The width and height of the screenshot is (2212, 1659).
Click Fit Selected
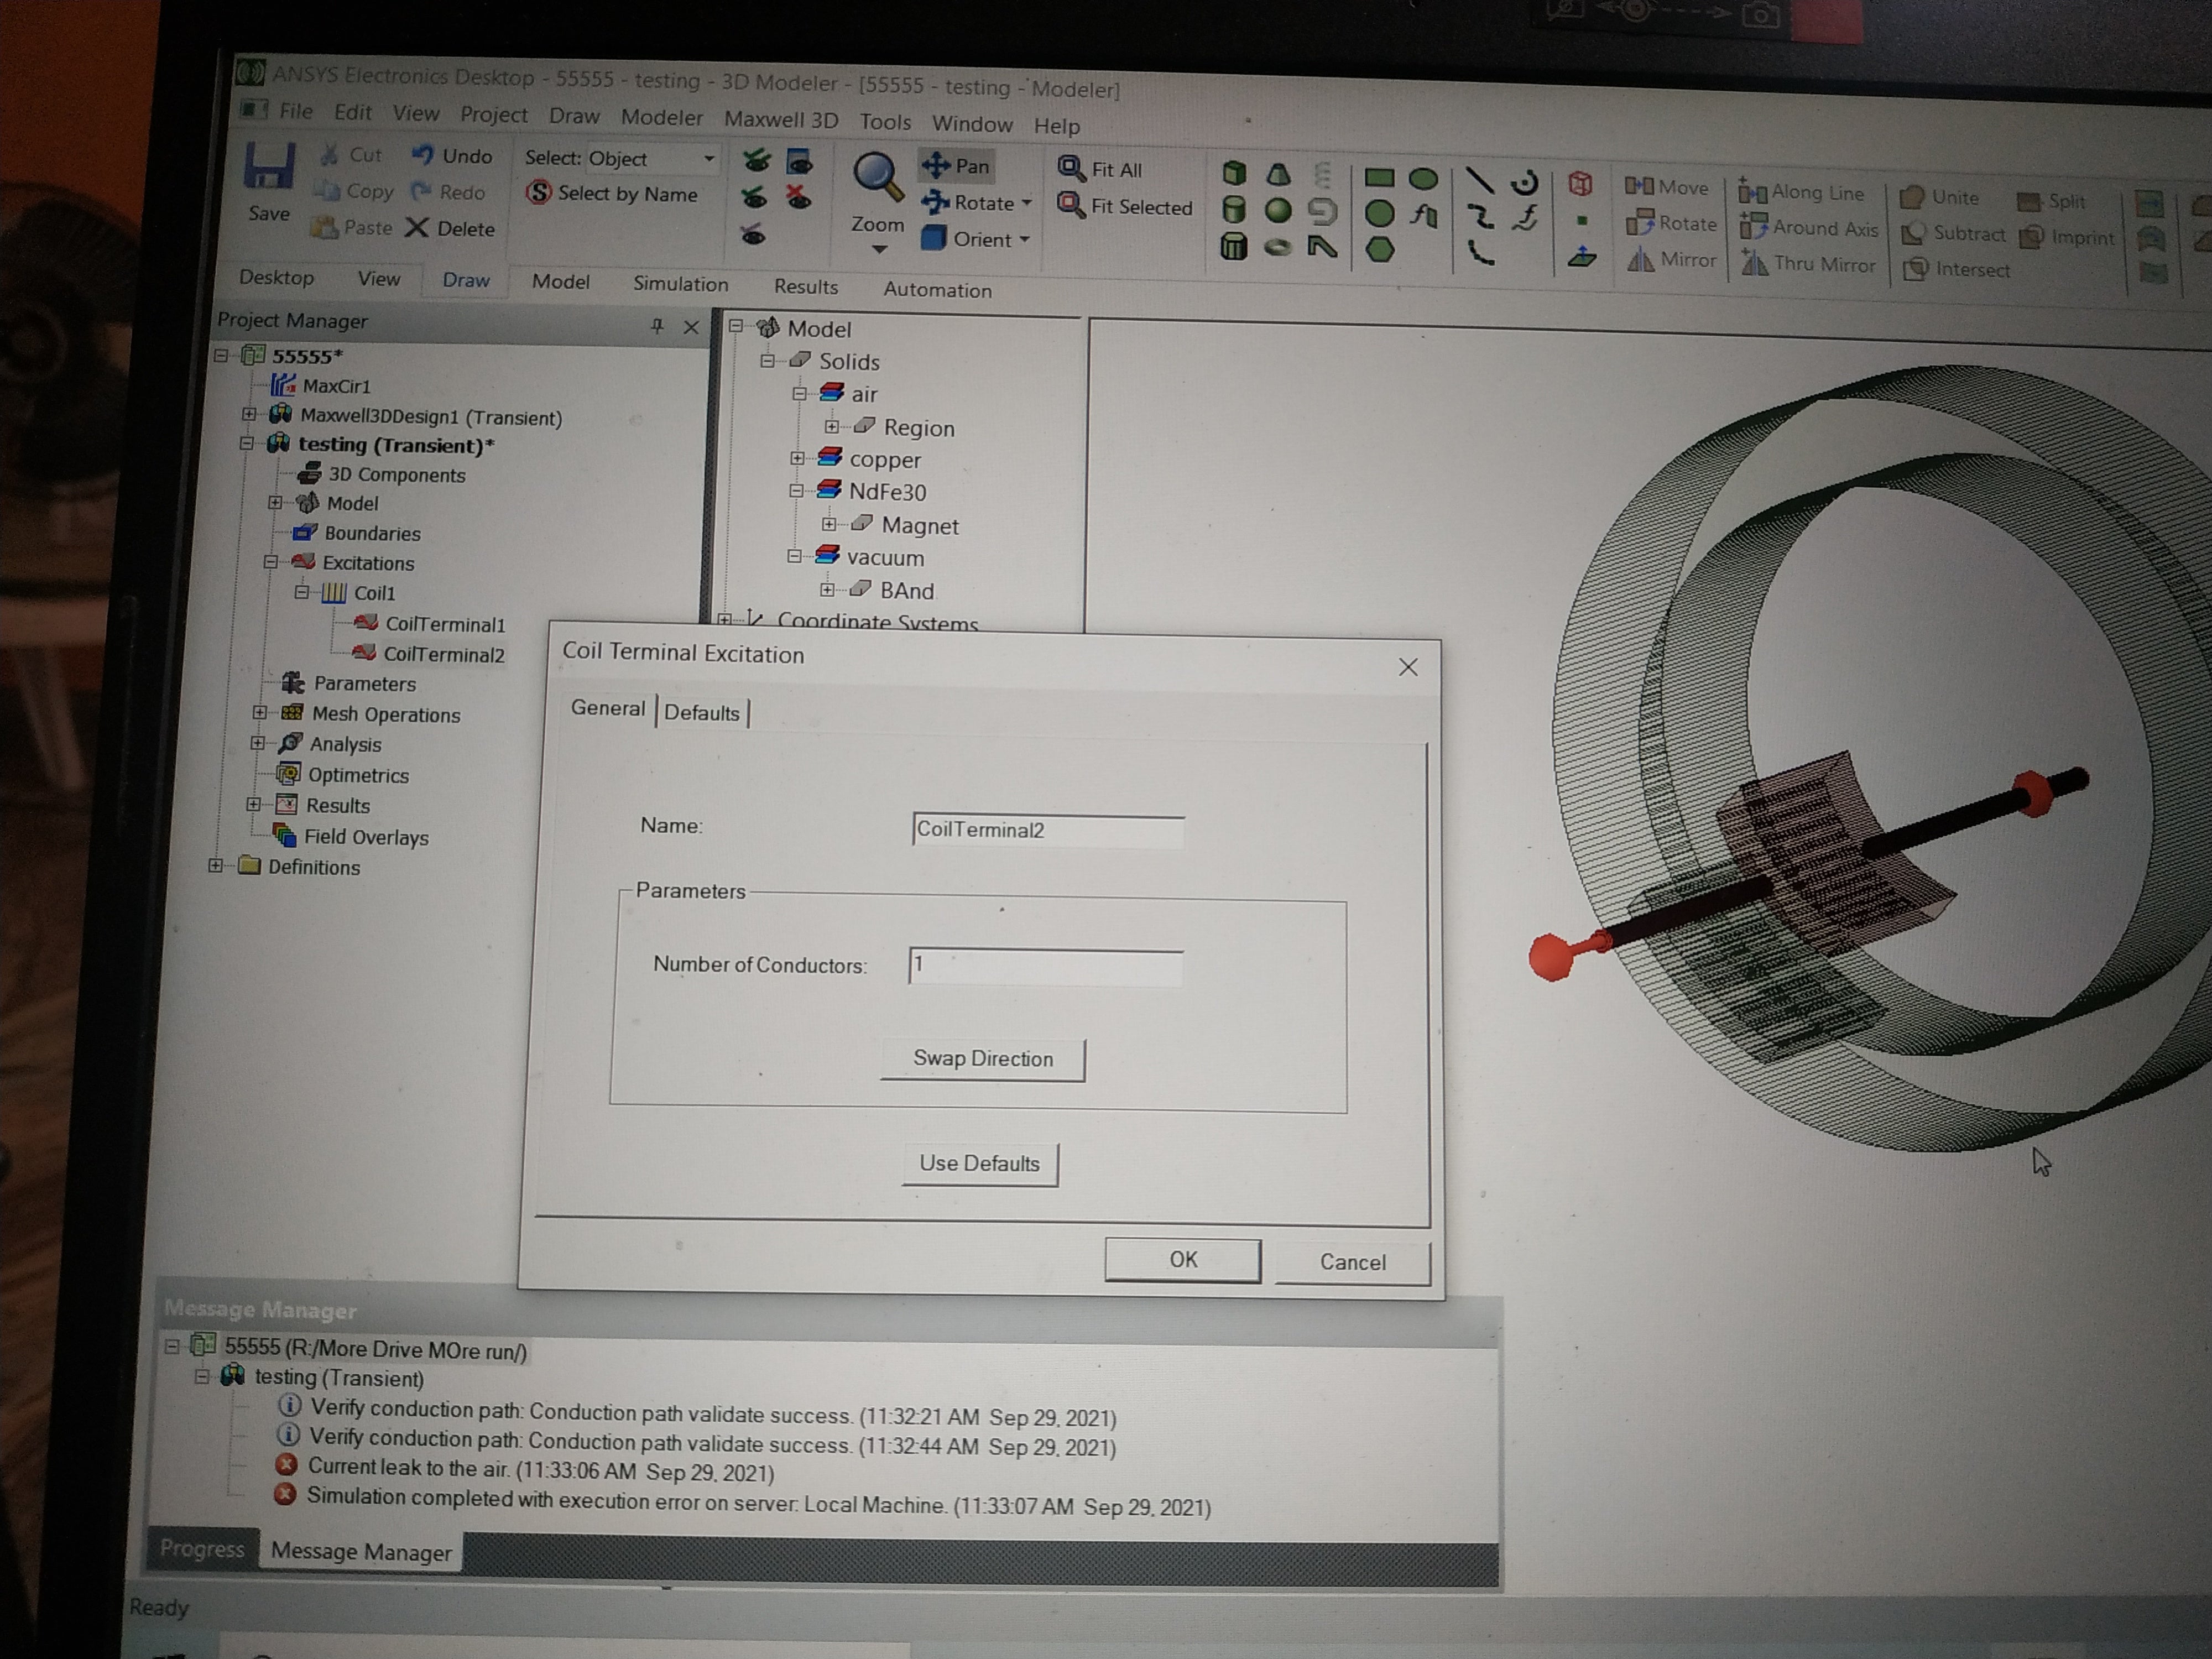coord(1125,206)
